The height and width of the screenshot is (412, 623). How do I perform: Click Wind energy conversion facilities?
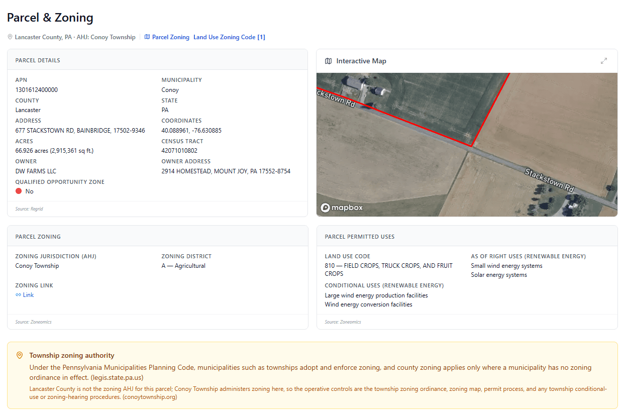tap(369, 304)
